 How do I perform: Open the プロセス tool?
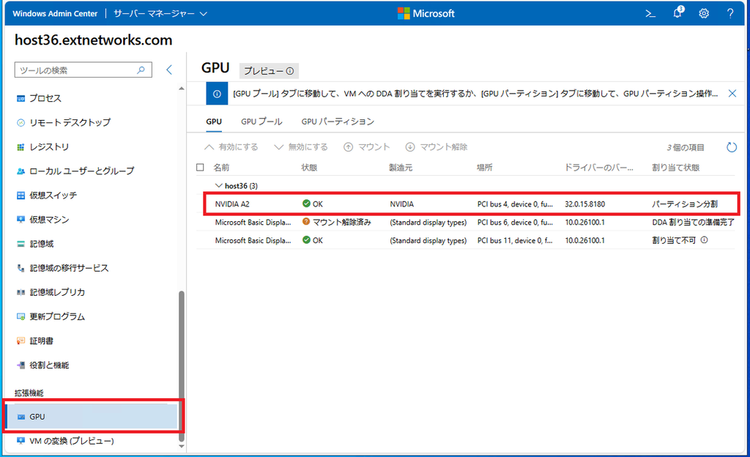pos(45,98)
